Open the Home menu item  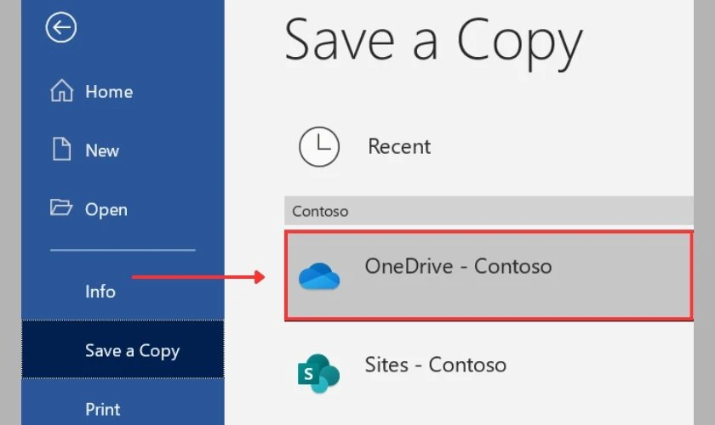click(x=123, y=91)
